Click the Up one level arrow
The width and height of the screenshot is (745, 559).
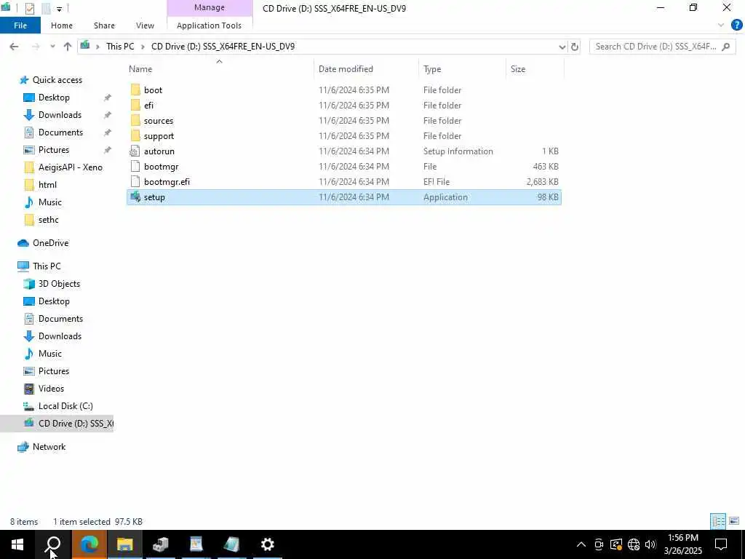click(x=68, y=47)
